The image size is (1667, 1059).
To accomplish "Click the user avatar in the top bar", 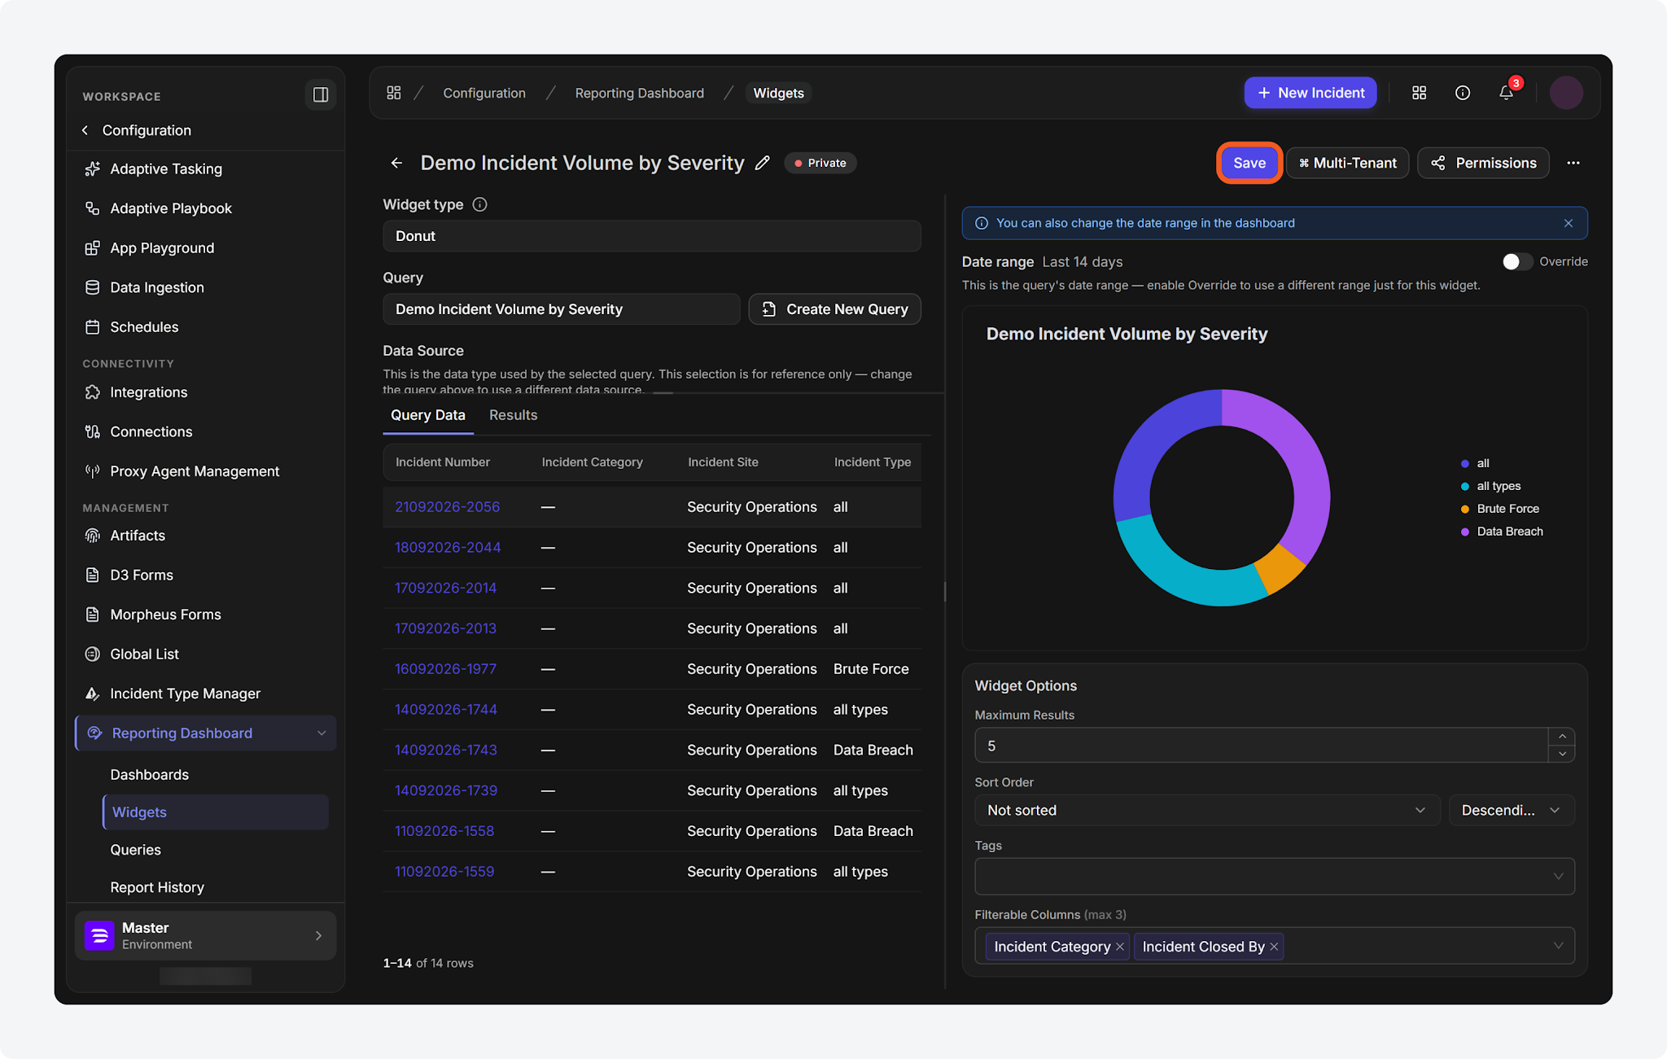I will pyautogui.click(x=1566, y=93).
